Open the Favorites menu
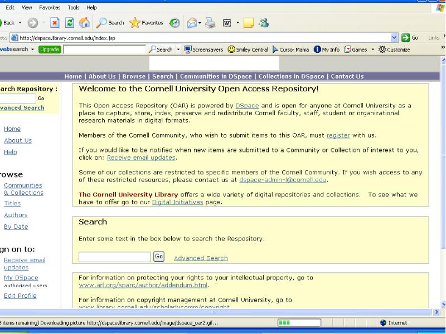 (50, 8)
